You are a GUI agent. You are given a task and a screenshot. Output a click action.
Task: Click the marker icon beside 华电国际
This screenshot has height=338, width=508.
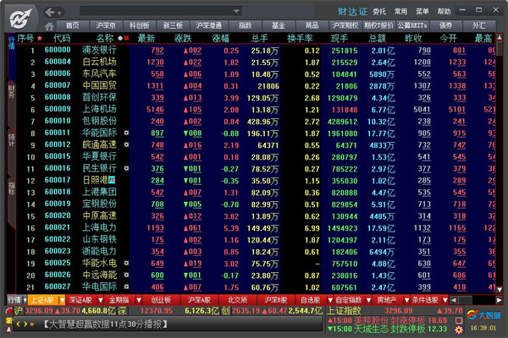pos(126,286)
